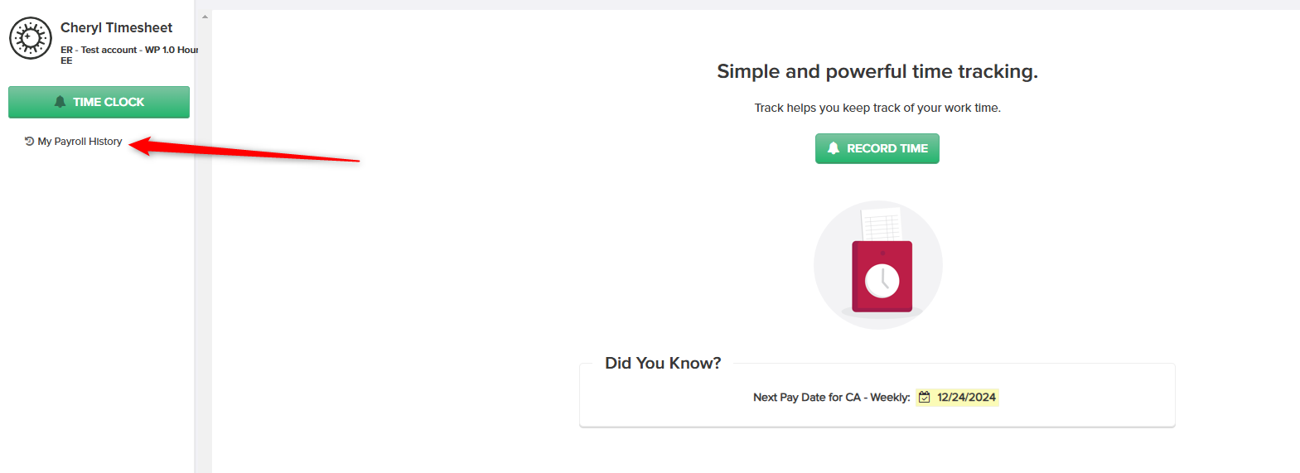Viewport: 1300px width, 473px height.
Task: Click the history icon beside My Payroll History
Action: click(x=29, y=141)
